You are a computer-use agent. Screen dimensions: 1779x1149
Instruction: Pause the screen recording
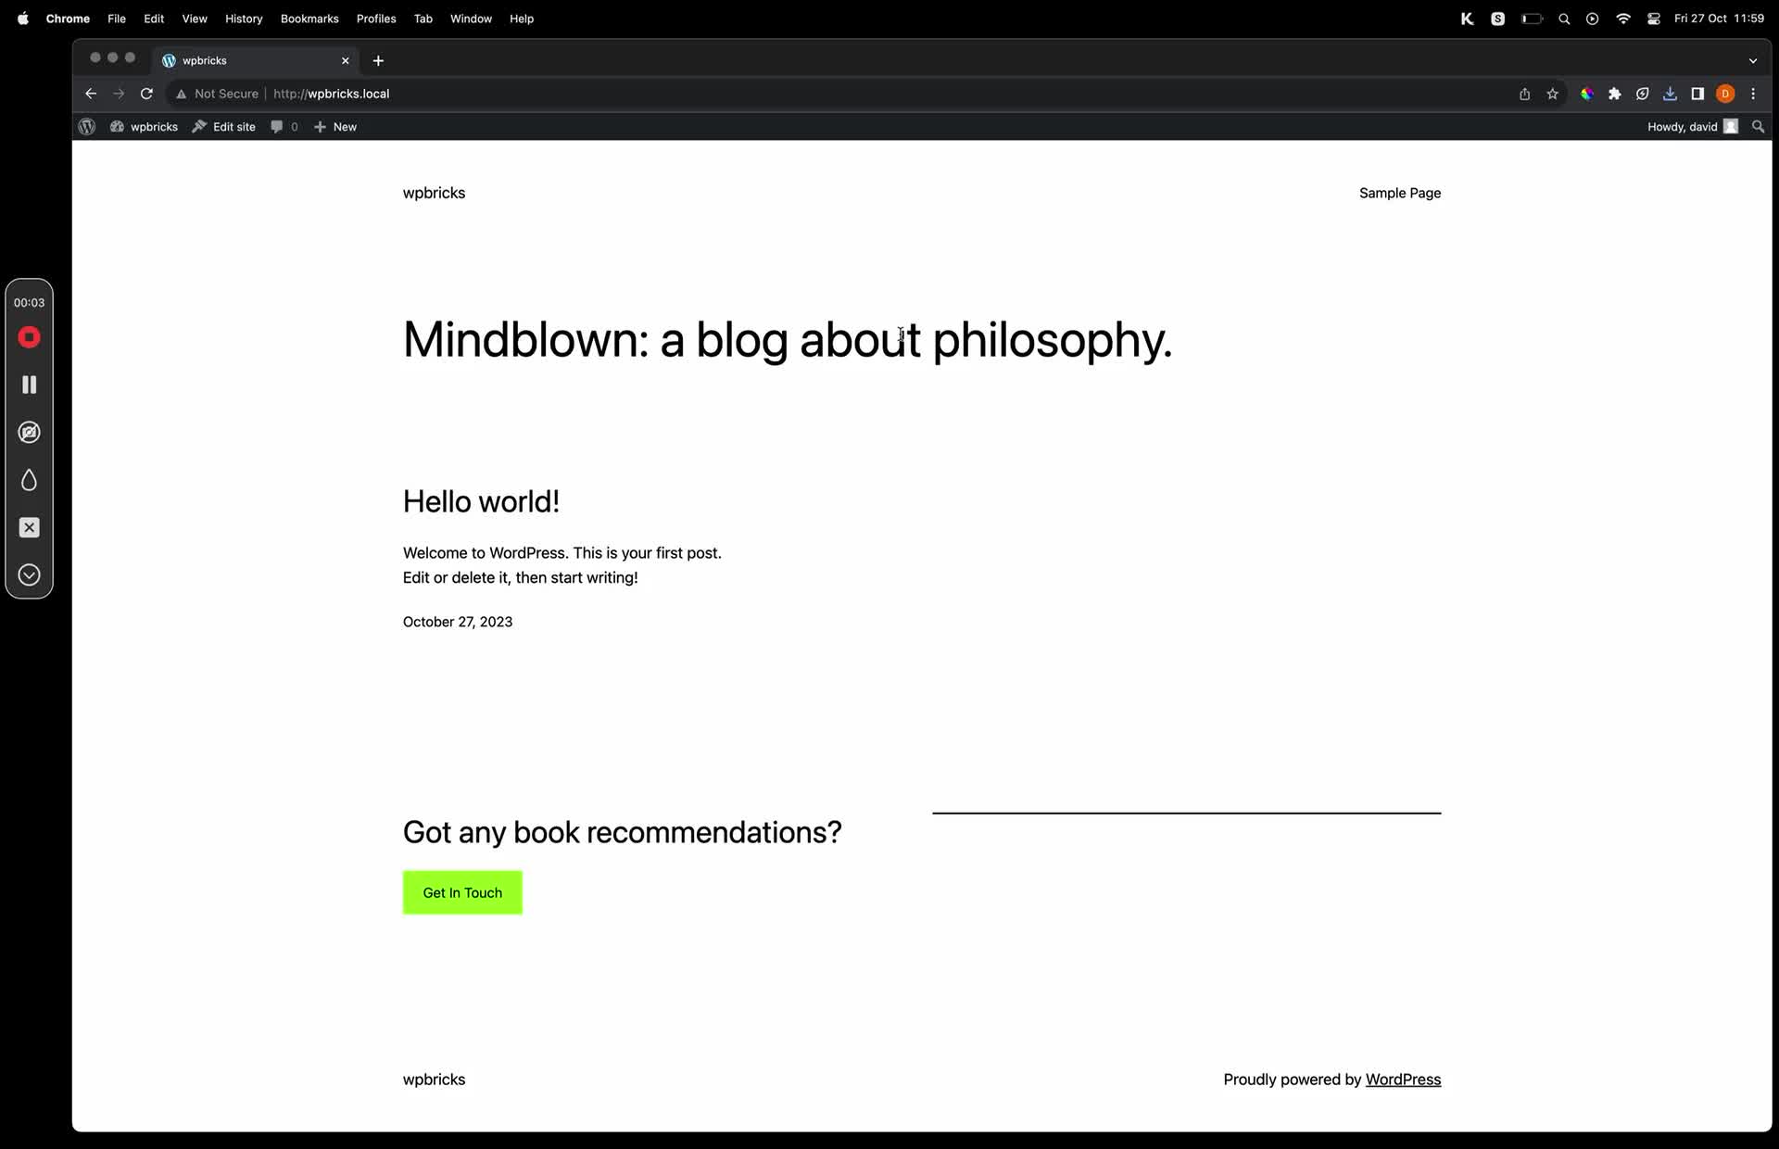point(30,385)
